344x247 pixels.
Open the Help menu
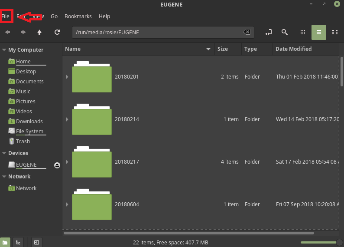(104, 16)
